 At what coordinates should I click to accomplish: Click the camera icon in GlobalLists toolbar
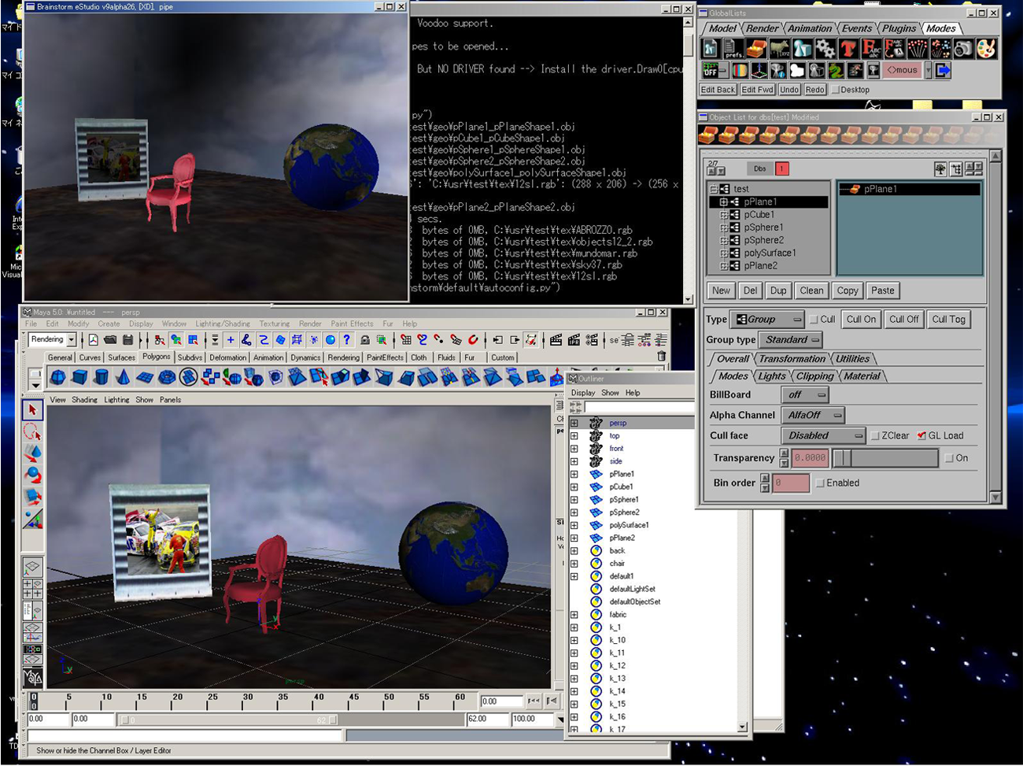coord(962,49)
